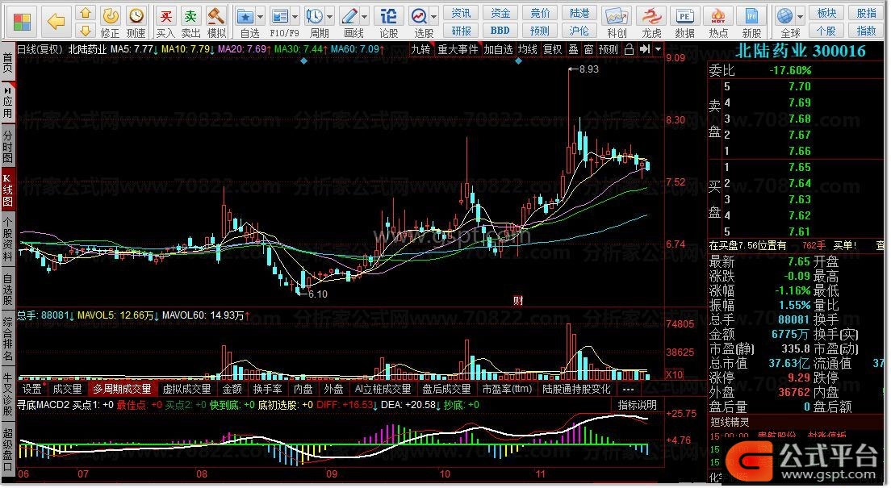Expand the 画线 drawing tools dropdown arrow
This screenshot has width=891, height=488.
click(365, 16)
